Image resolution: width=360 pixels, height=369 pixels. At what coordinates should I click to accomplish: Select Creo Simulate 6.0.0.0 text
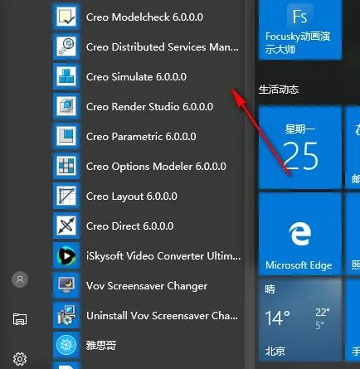click(136, 77)
